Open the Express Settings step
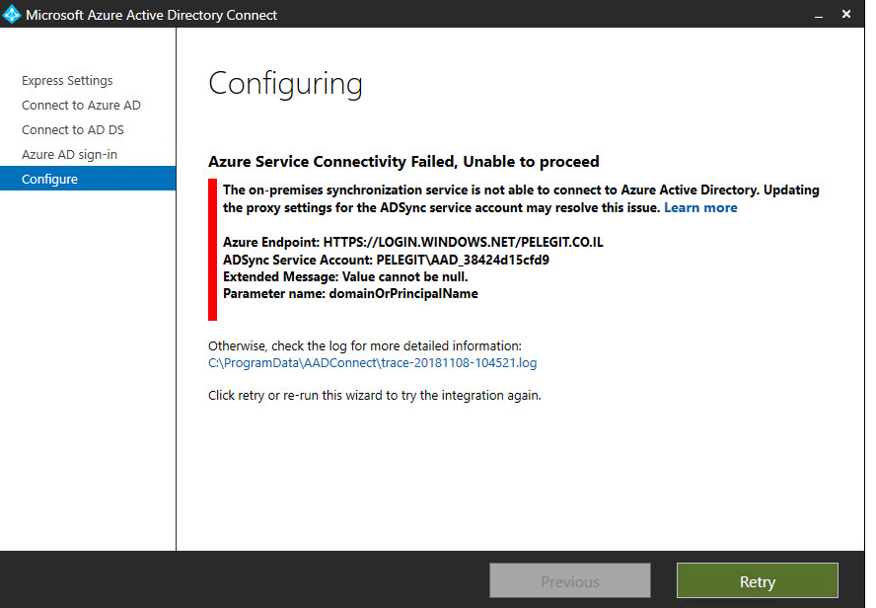876x608 pixels. (67, 81)
